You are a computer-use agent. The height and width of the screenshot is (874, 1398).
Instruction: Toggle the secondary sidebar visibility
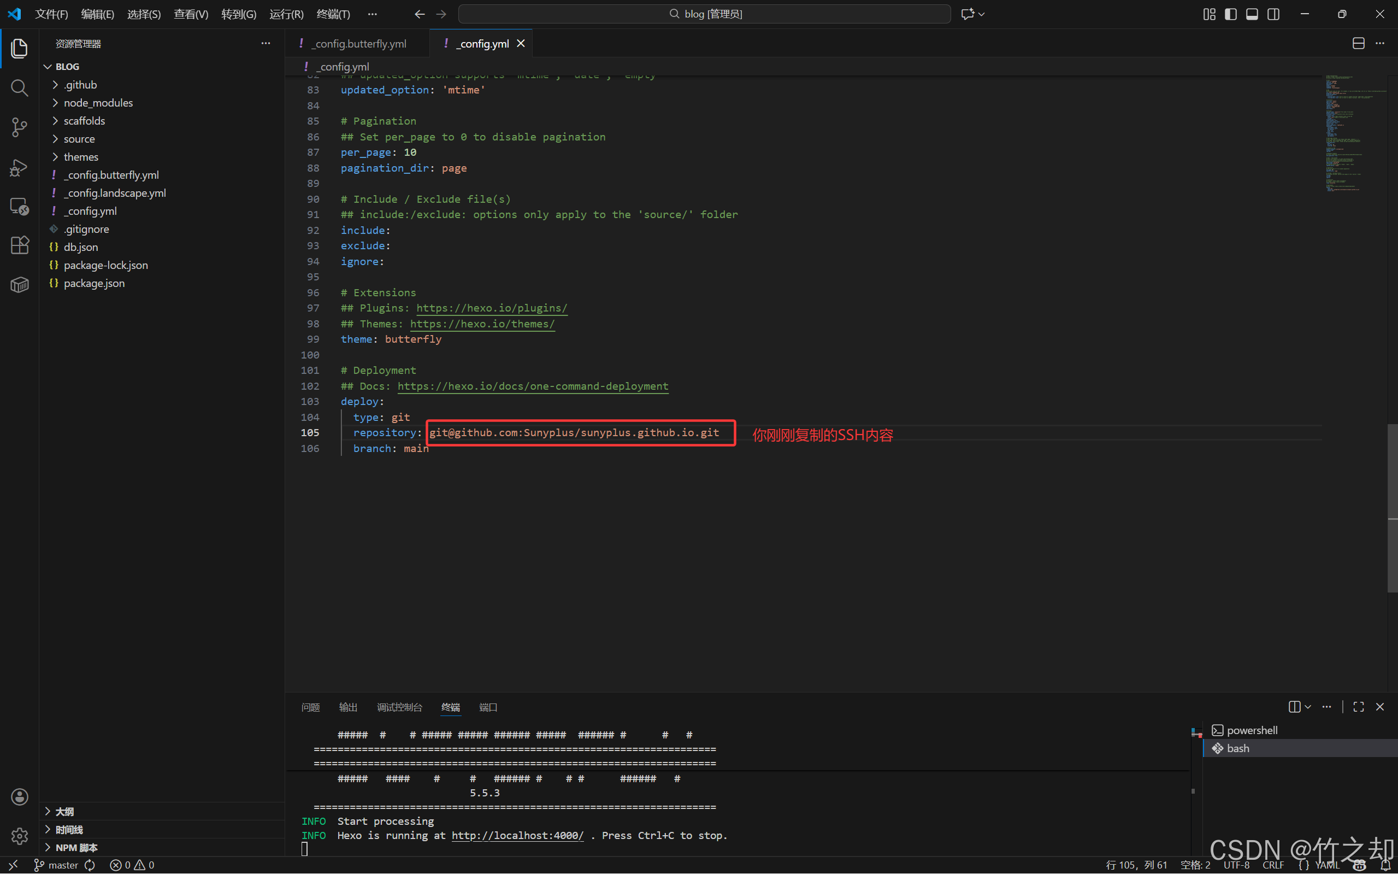click(1273, 14)
